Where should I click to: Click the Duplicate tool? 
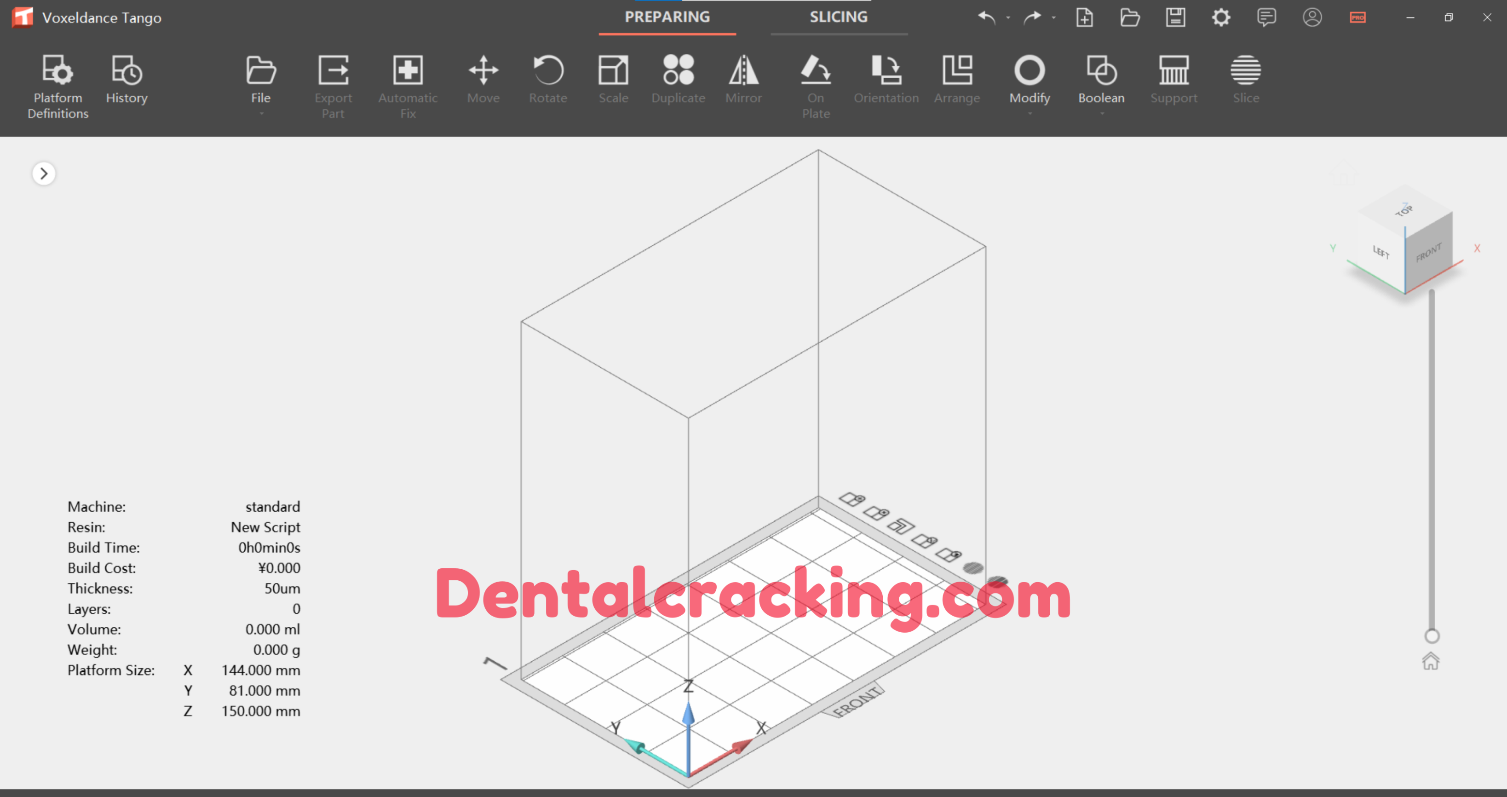click(678, 80)
